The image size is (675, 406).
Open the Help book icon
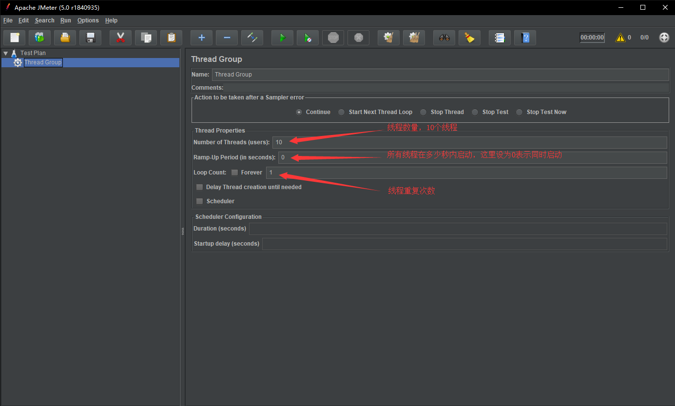(x=525, y=38)
